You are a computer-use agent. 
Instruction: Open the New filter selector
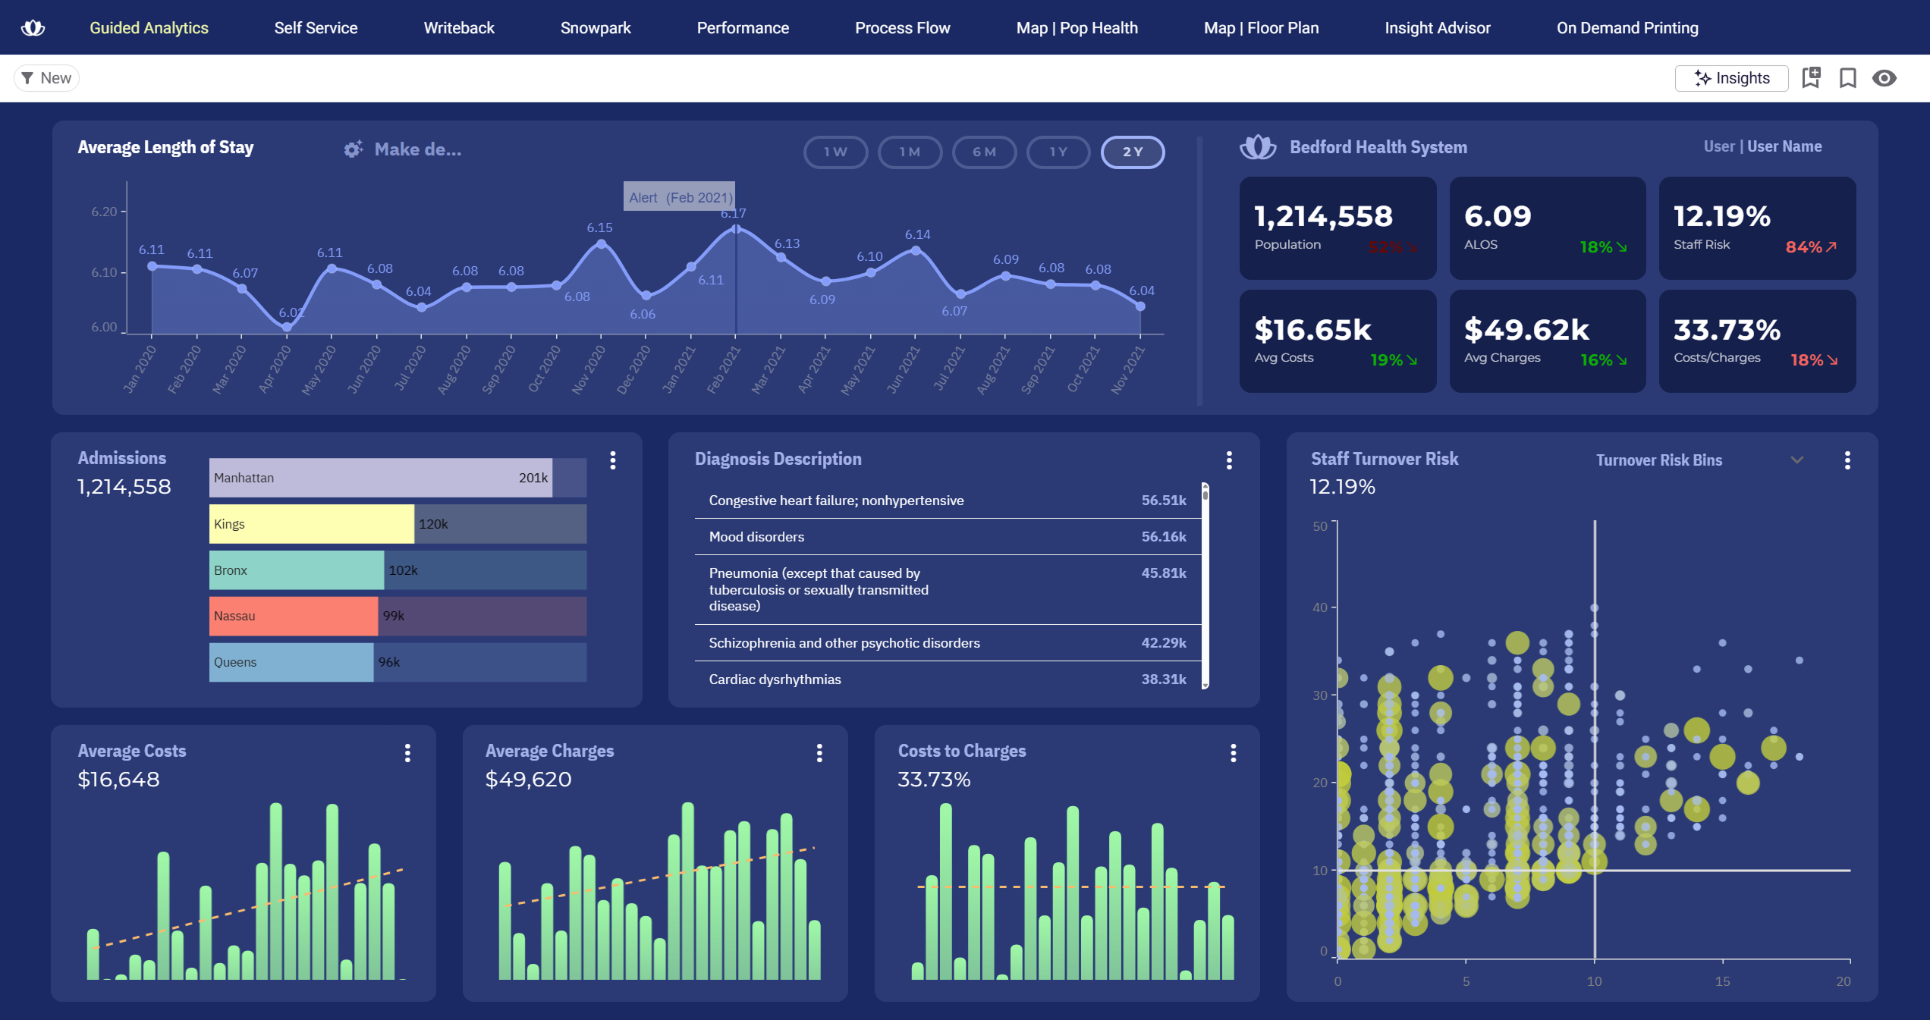pos(46,78)
